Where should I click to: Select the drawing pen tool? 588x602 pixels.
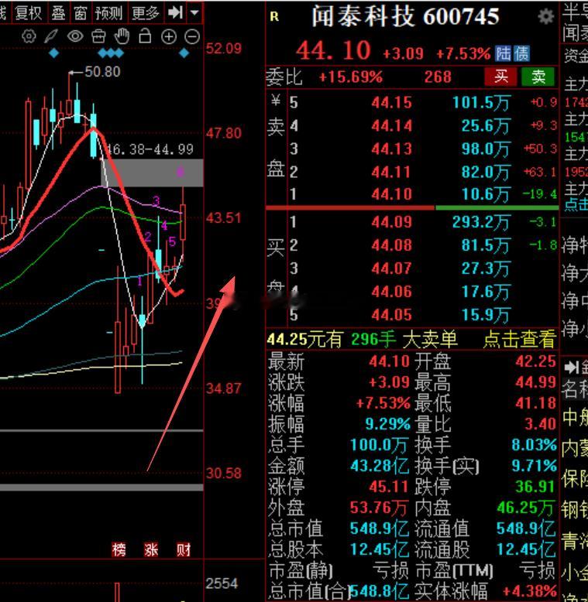point(51,36)
